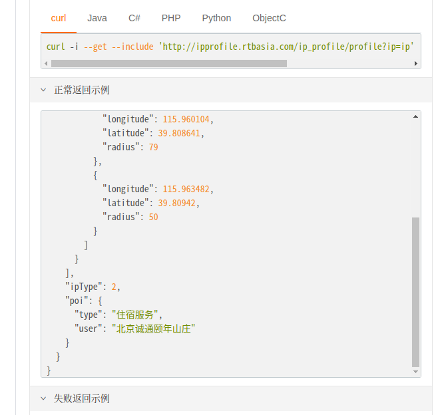Click empty scrollbar track above the JSON thumb

pyautogui.click(x=416, y=166)
